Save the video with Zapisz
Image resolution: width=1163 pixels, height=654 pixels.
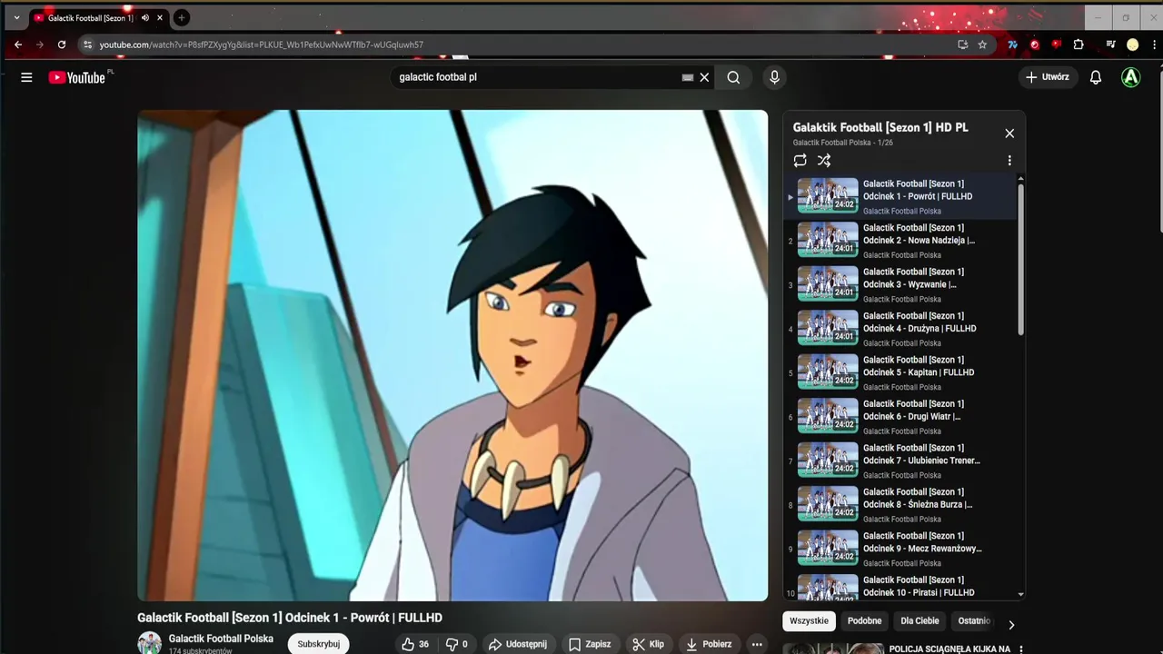click(591, 644)
